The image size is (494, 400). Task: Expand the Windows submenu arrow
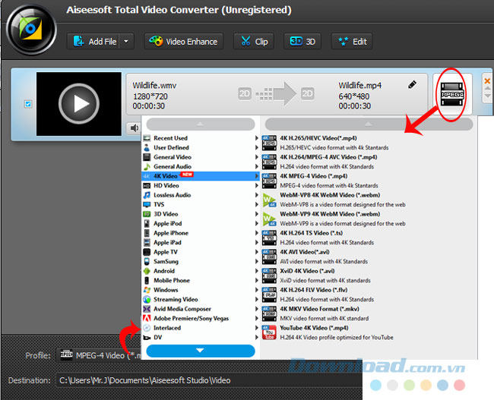tap(257, 290)
